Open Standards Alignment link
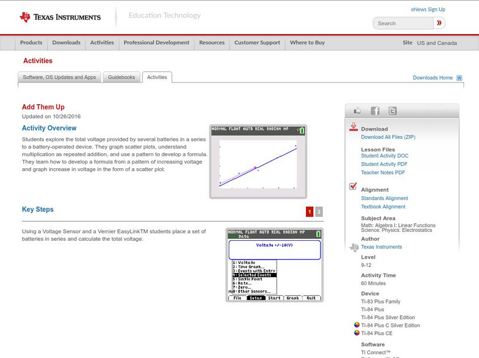The width and height of the screenshot is (479, 358). tap(384, 198)
